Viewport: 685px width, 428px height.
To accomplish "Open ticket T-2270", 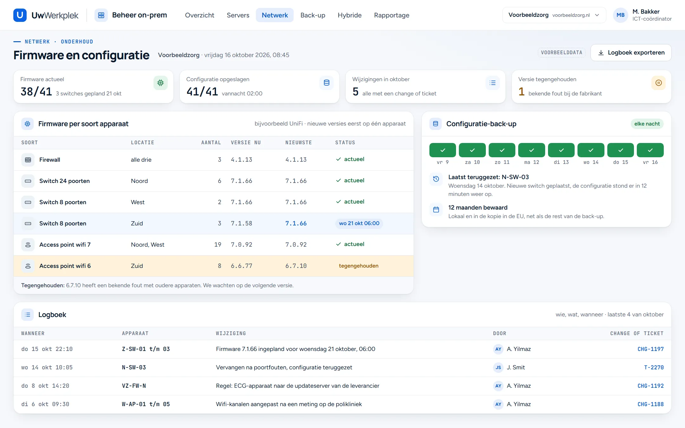I will [x=654, y=367].
